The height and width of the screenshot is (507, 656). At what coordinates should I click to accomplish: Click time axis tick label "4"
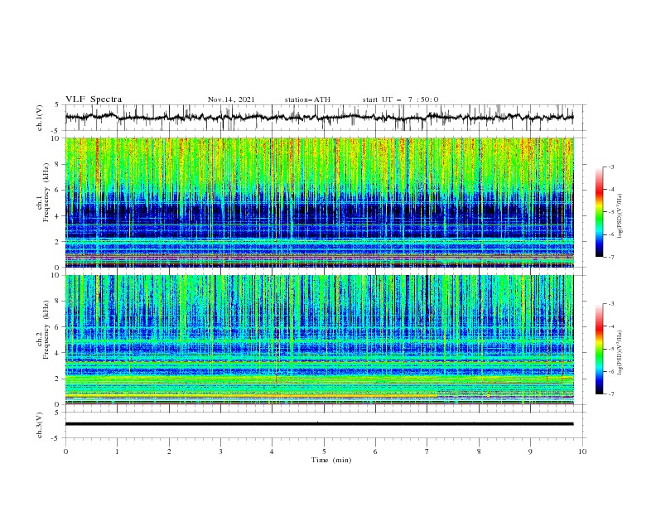pyautogui.click(x=273, y=451)
